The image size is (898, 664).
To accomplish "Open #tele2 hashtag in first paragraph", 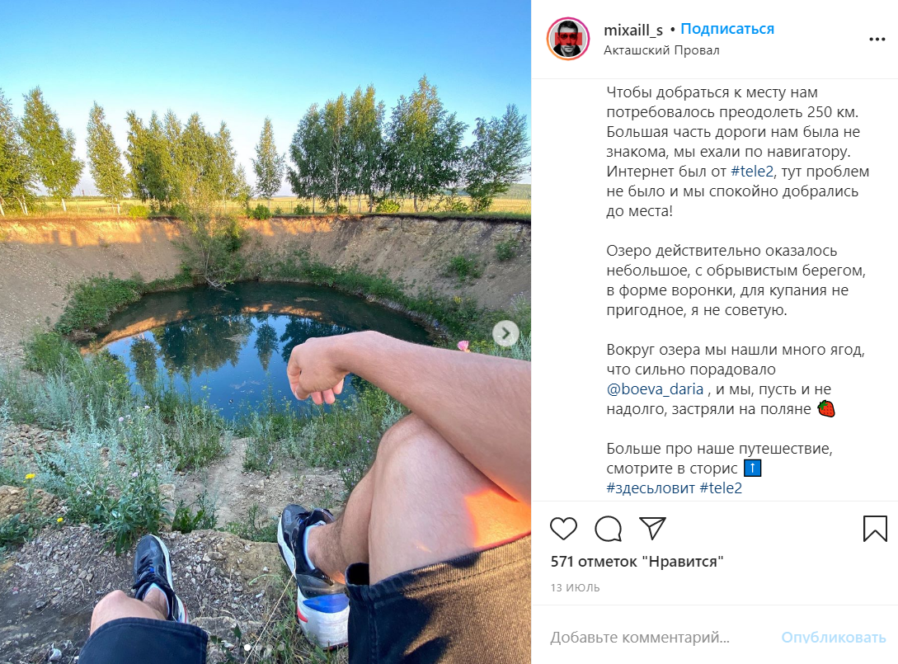I will pyautogui.click(x=752, y=172).
